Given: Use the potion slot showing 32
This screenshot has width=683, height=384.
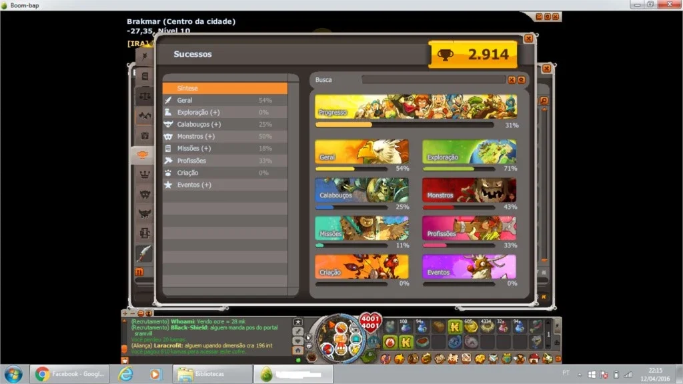Looking at the screenshot, I should 503,327.
